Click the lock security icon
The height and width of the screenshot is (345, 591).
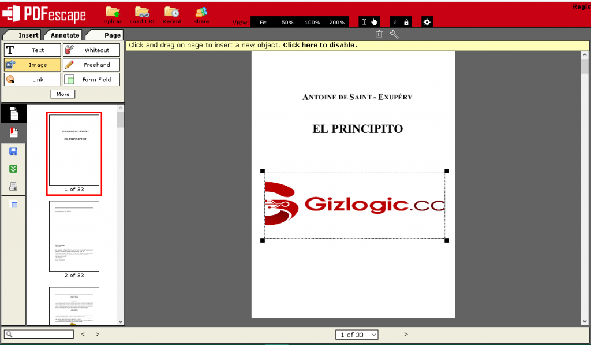406,23
